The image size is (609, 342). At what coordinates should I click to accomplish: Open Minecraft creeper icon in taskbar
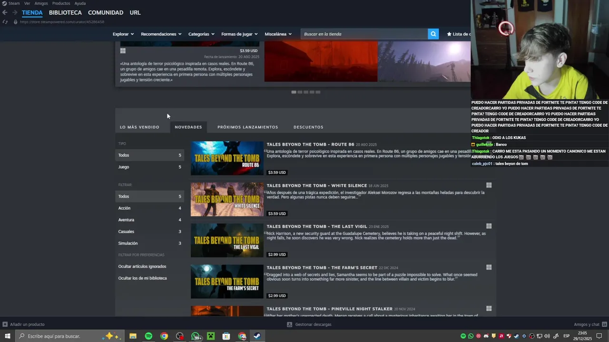211,336
